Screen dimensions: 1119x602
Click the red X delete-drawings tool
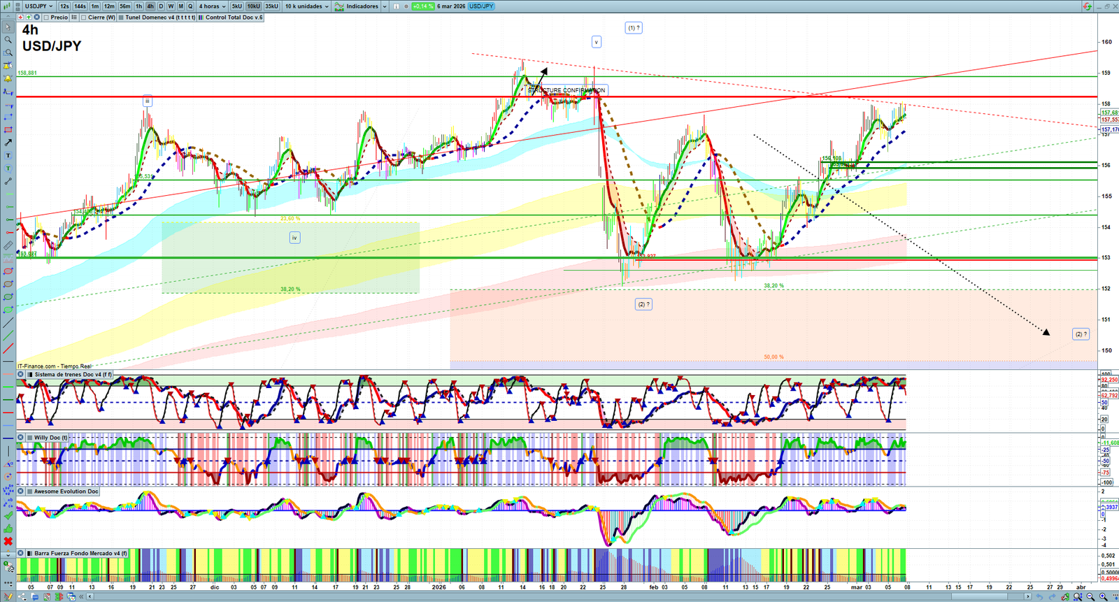8,541
